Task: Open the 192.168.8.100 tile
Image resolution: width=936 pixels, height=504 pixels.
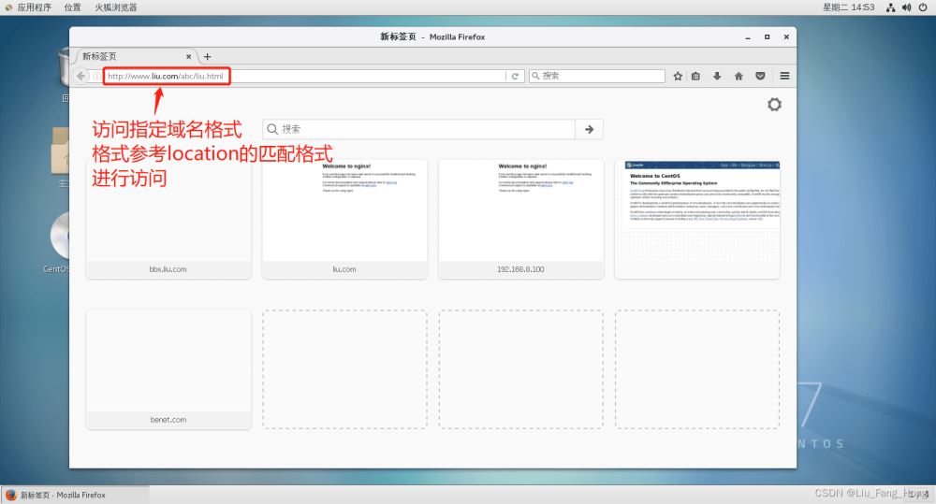Action: [x=520, y=219]
